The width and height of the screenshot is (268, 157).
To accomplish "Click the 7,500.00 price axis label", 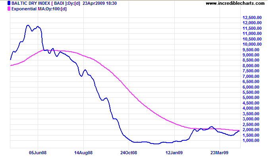I will 251,71.
